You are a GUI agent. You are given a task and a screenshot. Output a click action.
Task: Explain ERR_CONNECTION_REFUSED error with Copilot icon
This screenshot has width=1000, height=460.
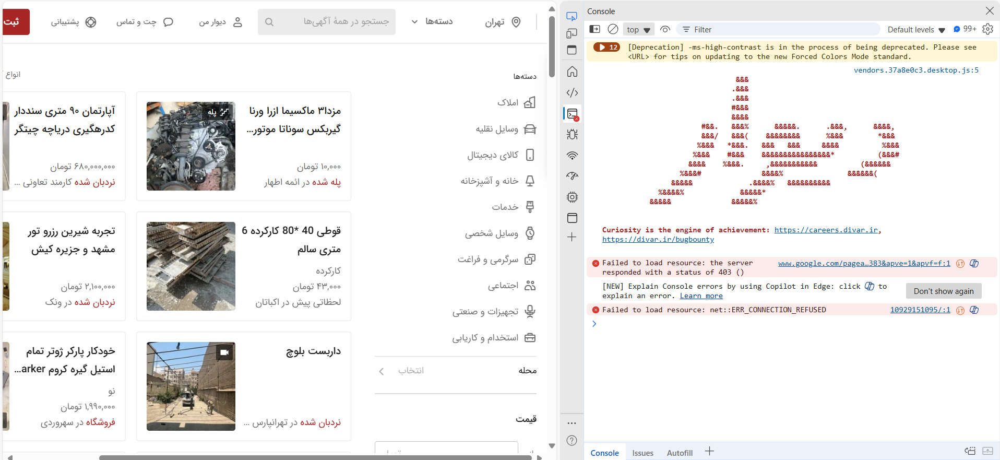click(974, 310)
